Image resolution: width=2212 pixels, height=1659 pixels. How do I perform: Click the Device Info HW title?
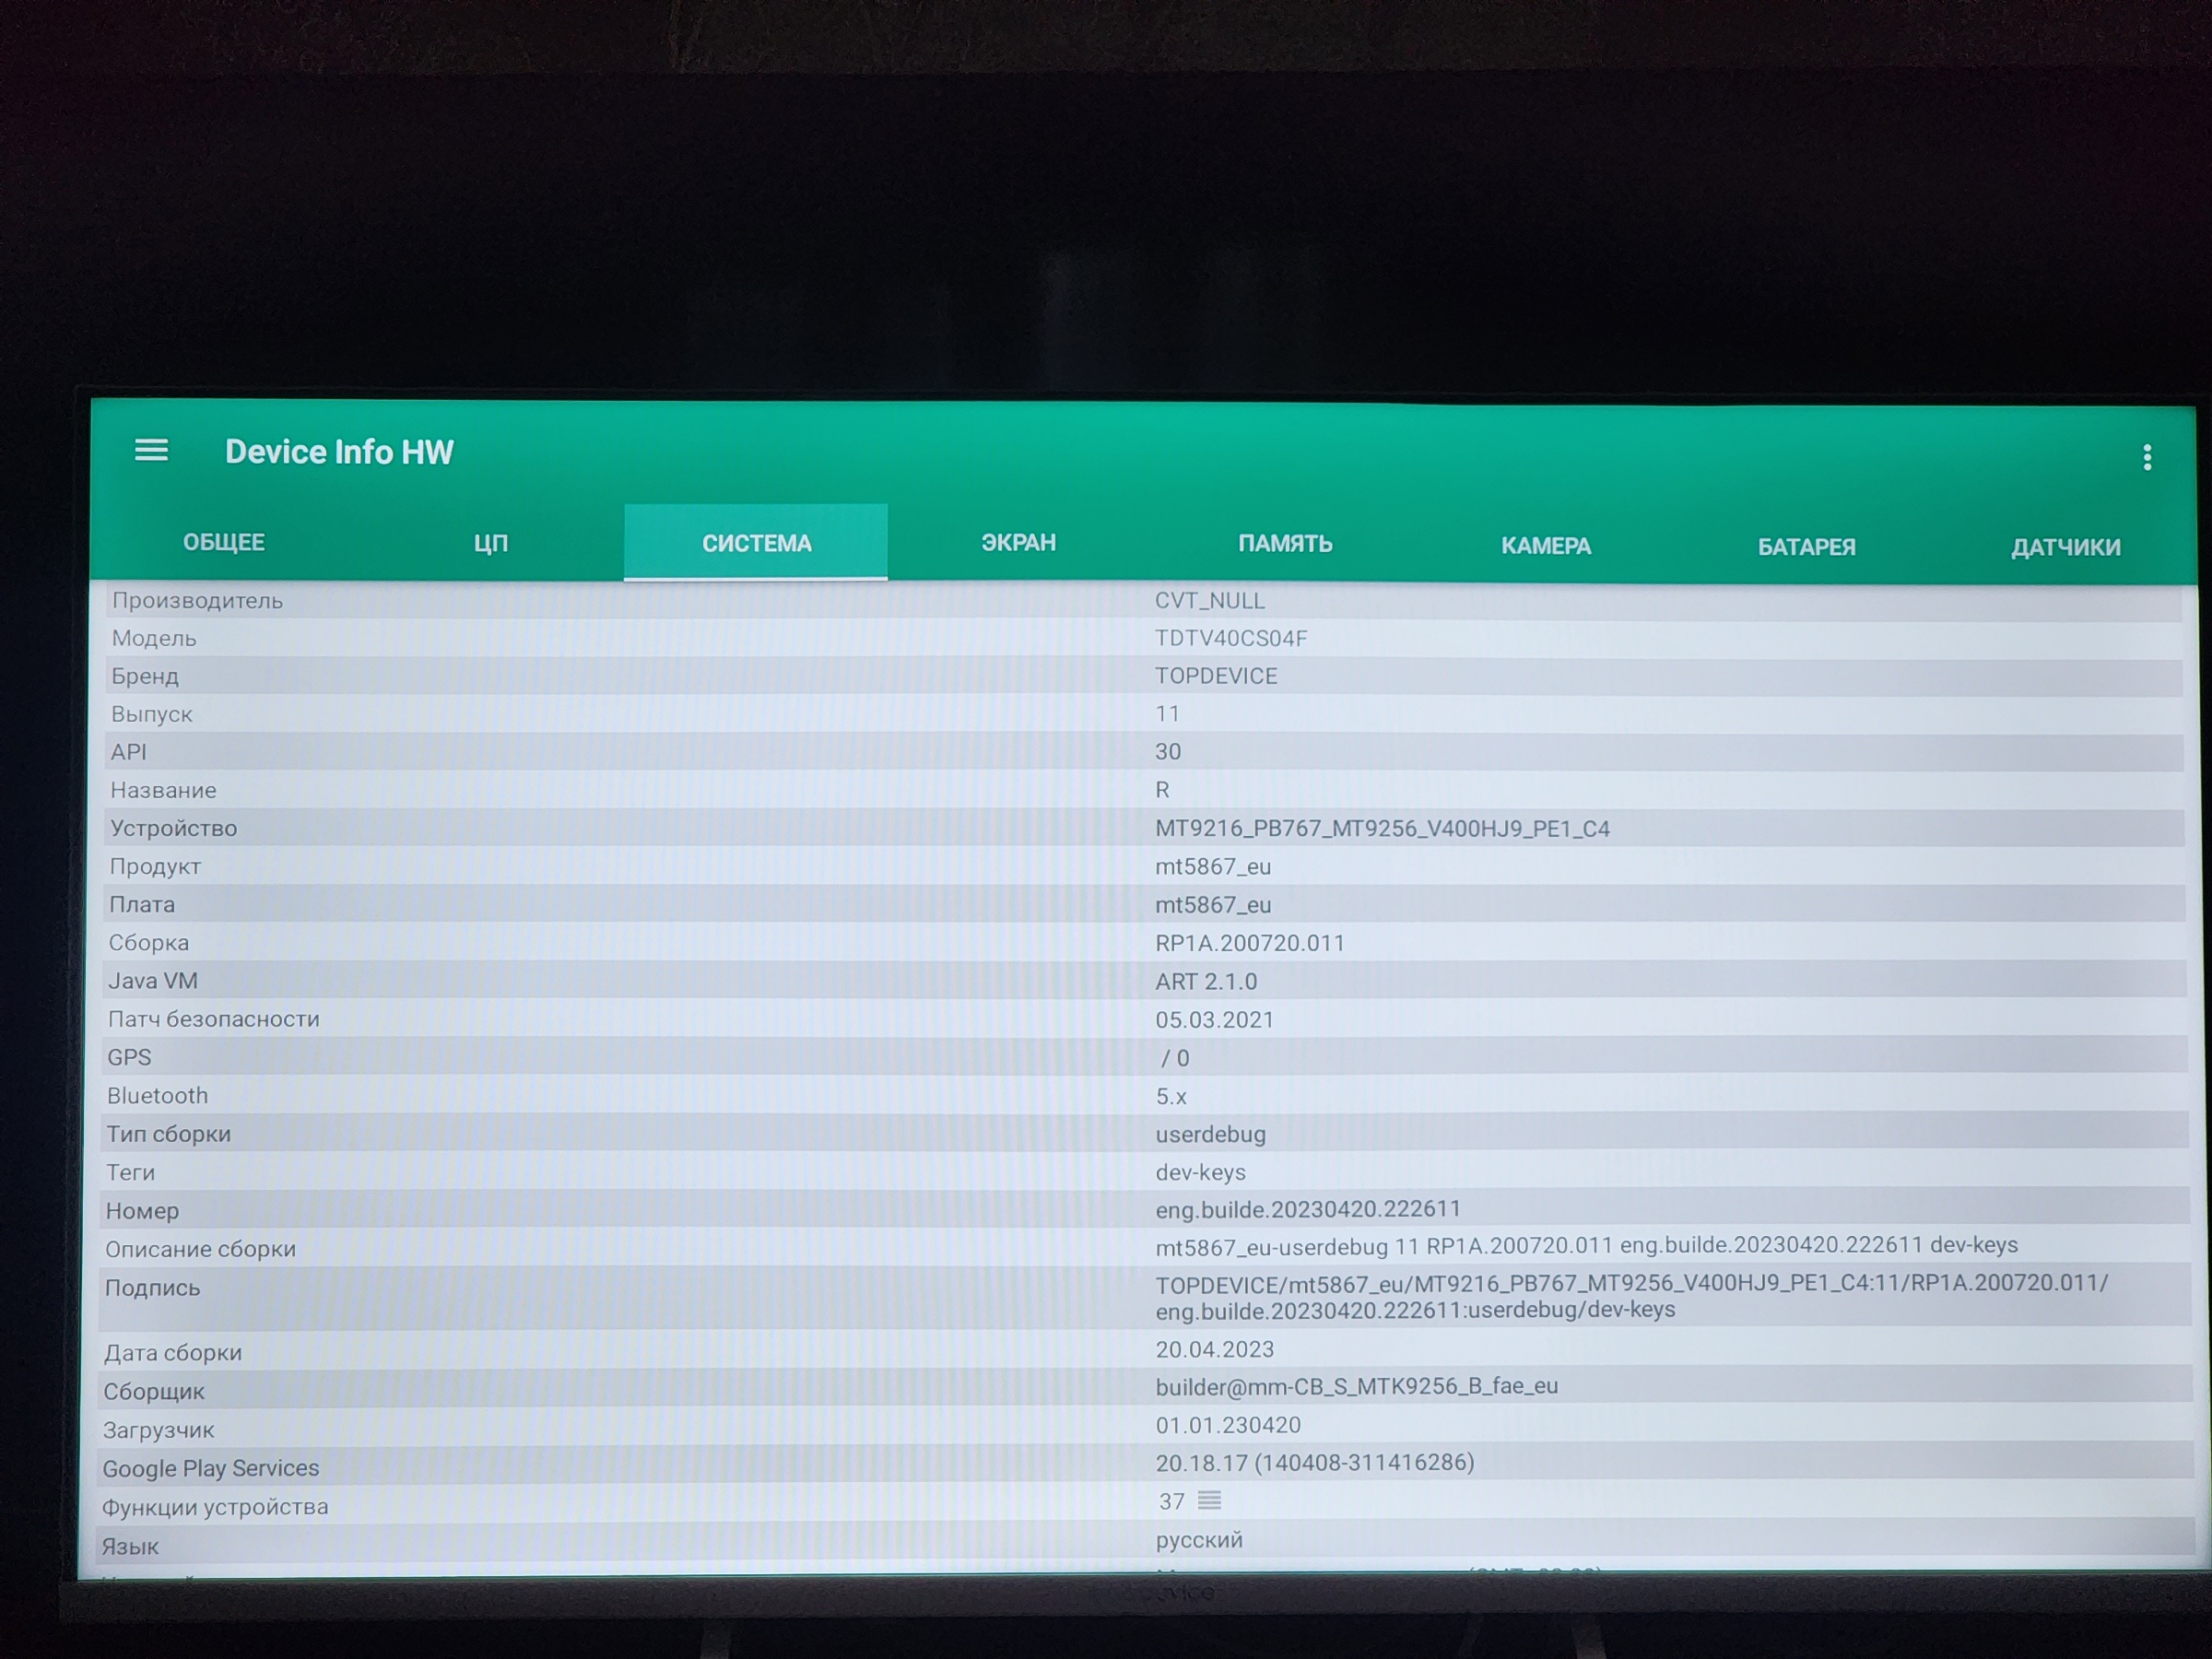(339, 452)
